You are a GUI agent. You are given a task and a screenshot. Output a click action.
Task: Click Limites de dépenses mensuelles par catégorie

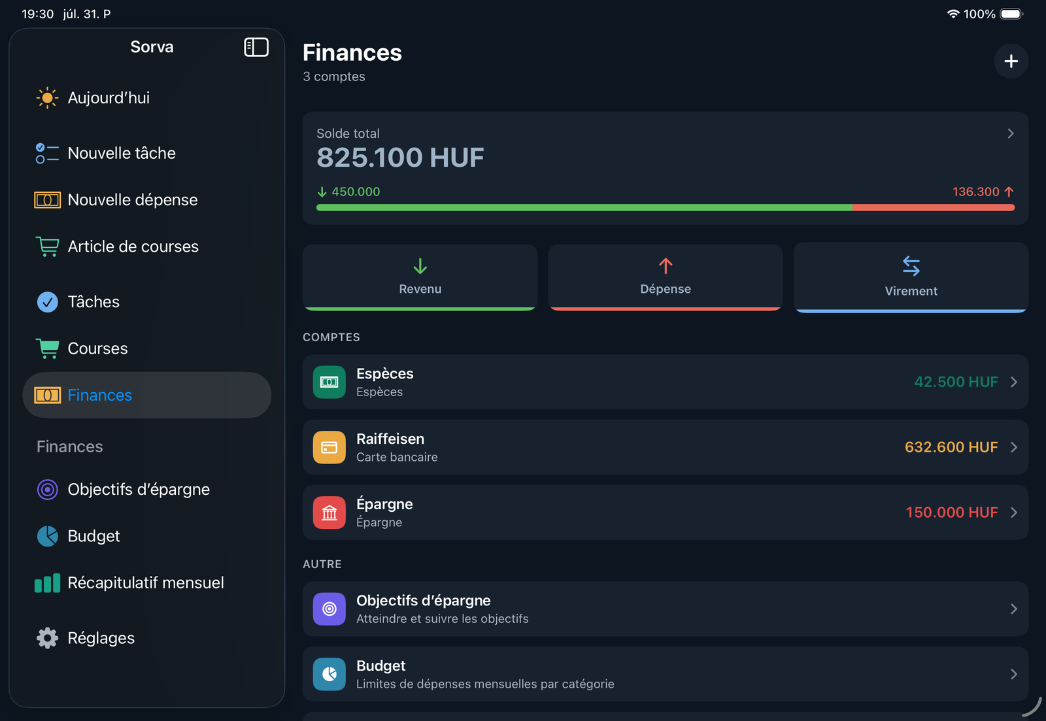[x=485, y=684]
